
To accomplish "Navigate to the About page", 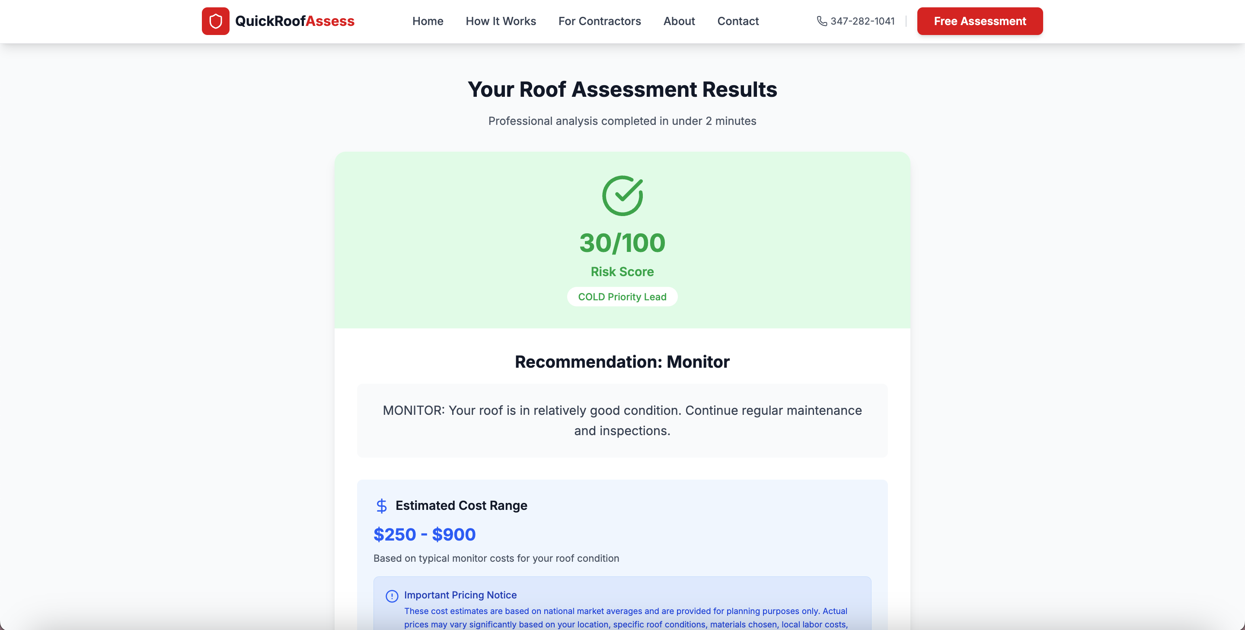I will point(679,21).
